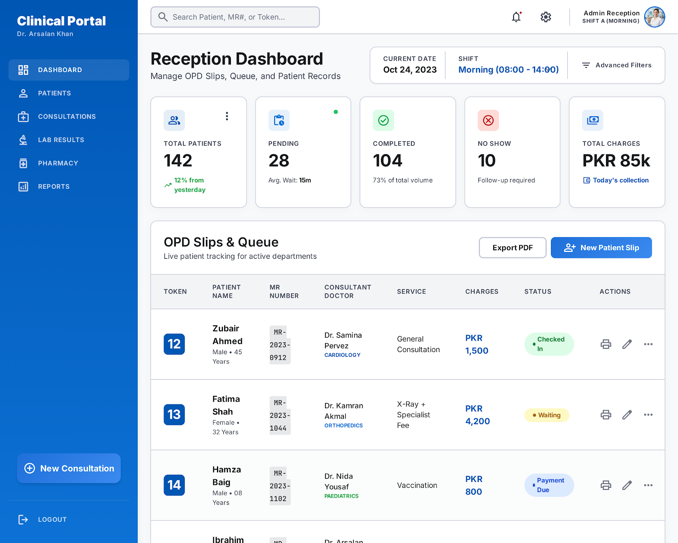Click the Pharmacy medicine icon
Viewport: 678px width, 543px height.
click(23, 163)
